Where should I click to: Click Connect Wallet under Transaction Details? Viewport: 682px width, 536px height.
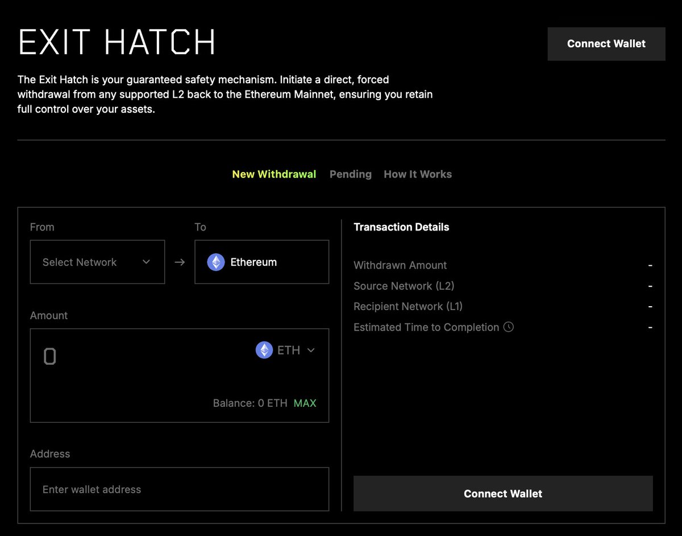click(503, 493)
